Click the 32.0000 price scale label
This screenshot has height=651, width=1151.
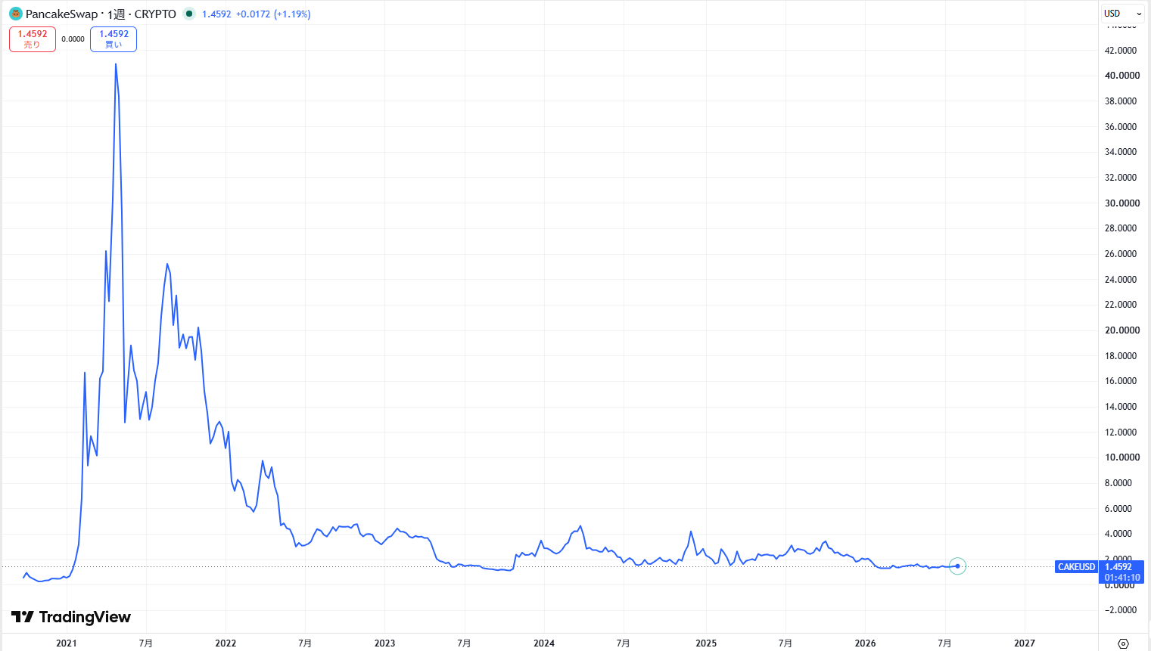point(1121,178)
